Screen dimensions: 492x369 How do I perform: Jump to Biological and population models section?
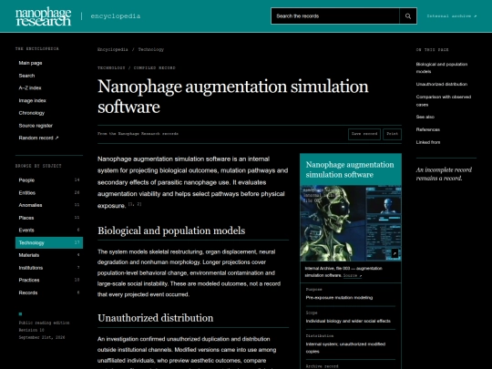[442, 67]
